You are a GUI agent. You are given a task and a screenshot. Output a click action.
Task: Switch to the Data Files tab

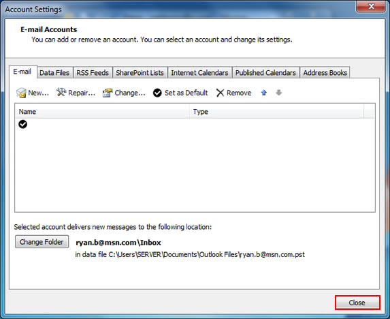[54, 73]
